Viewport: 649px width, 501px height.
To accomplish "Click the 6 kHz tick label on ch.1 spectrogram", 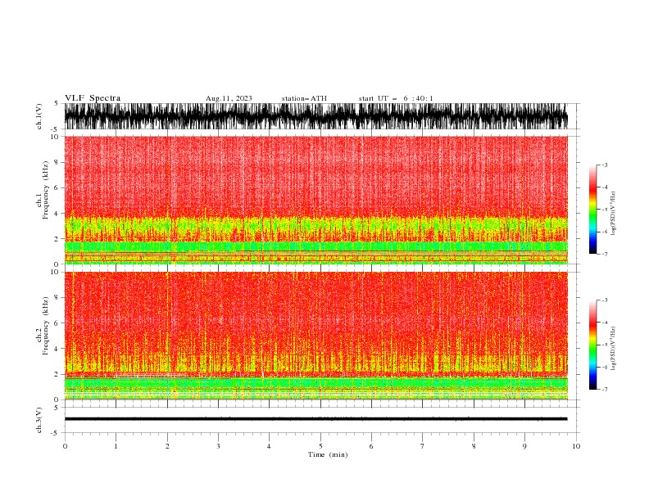I will click(x=57, y=187).
